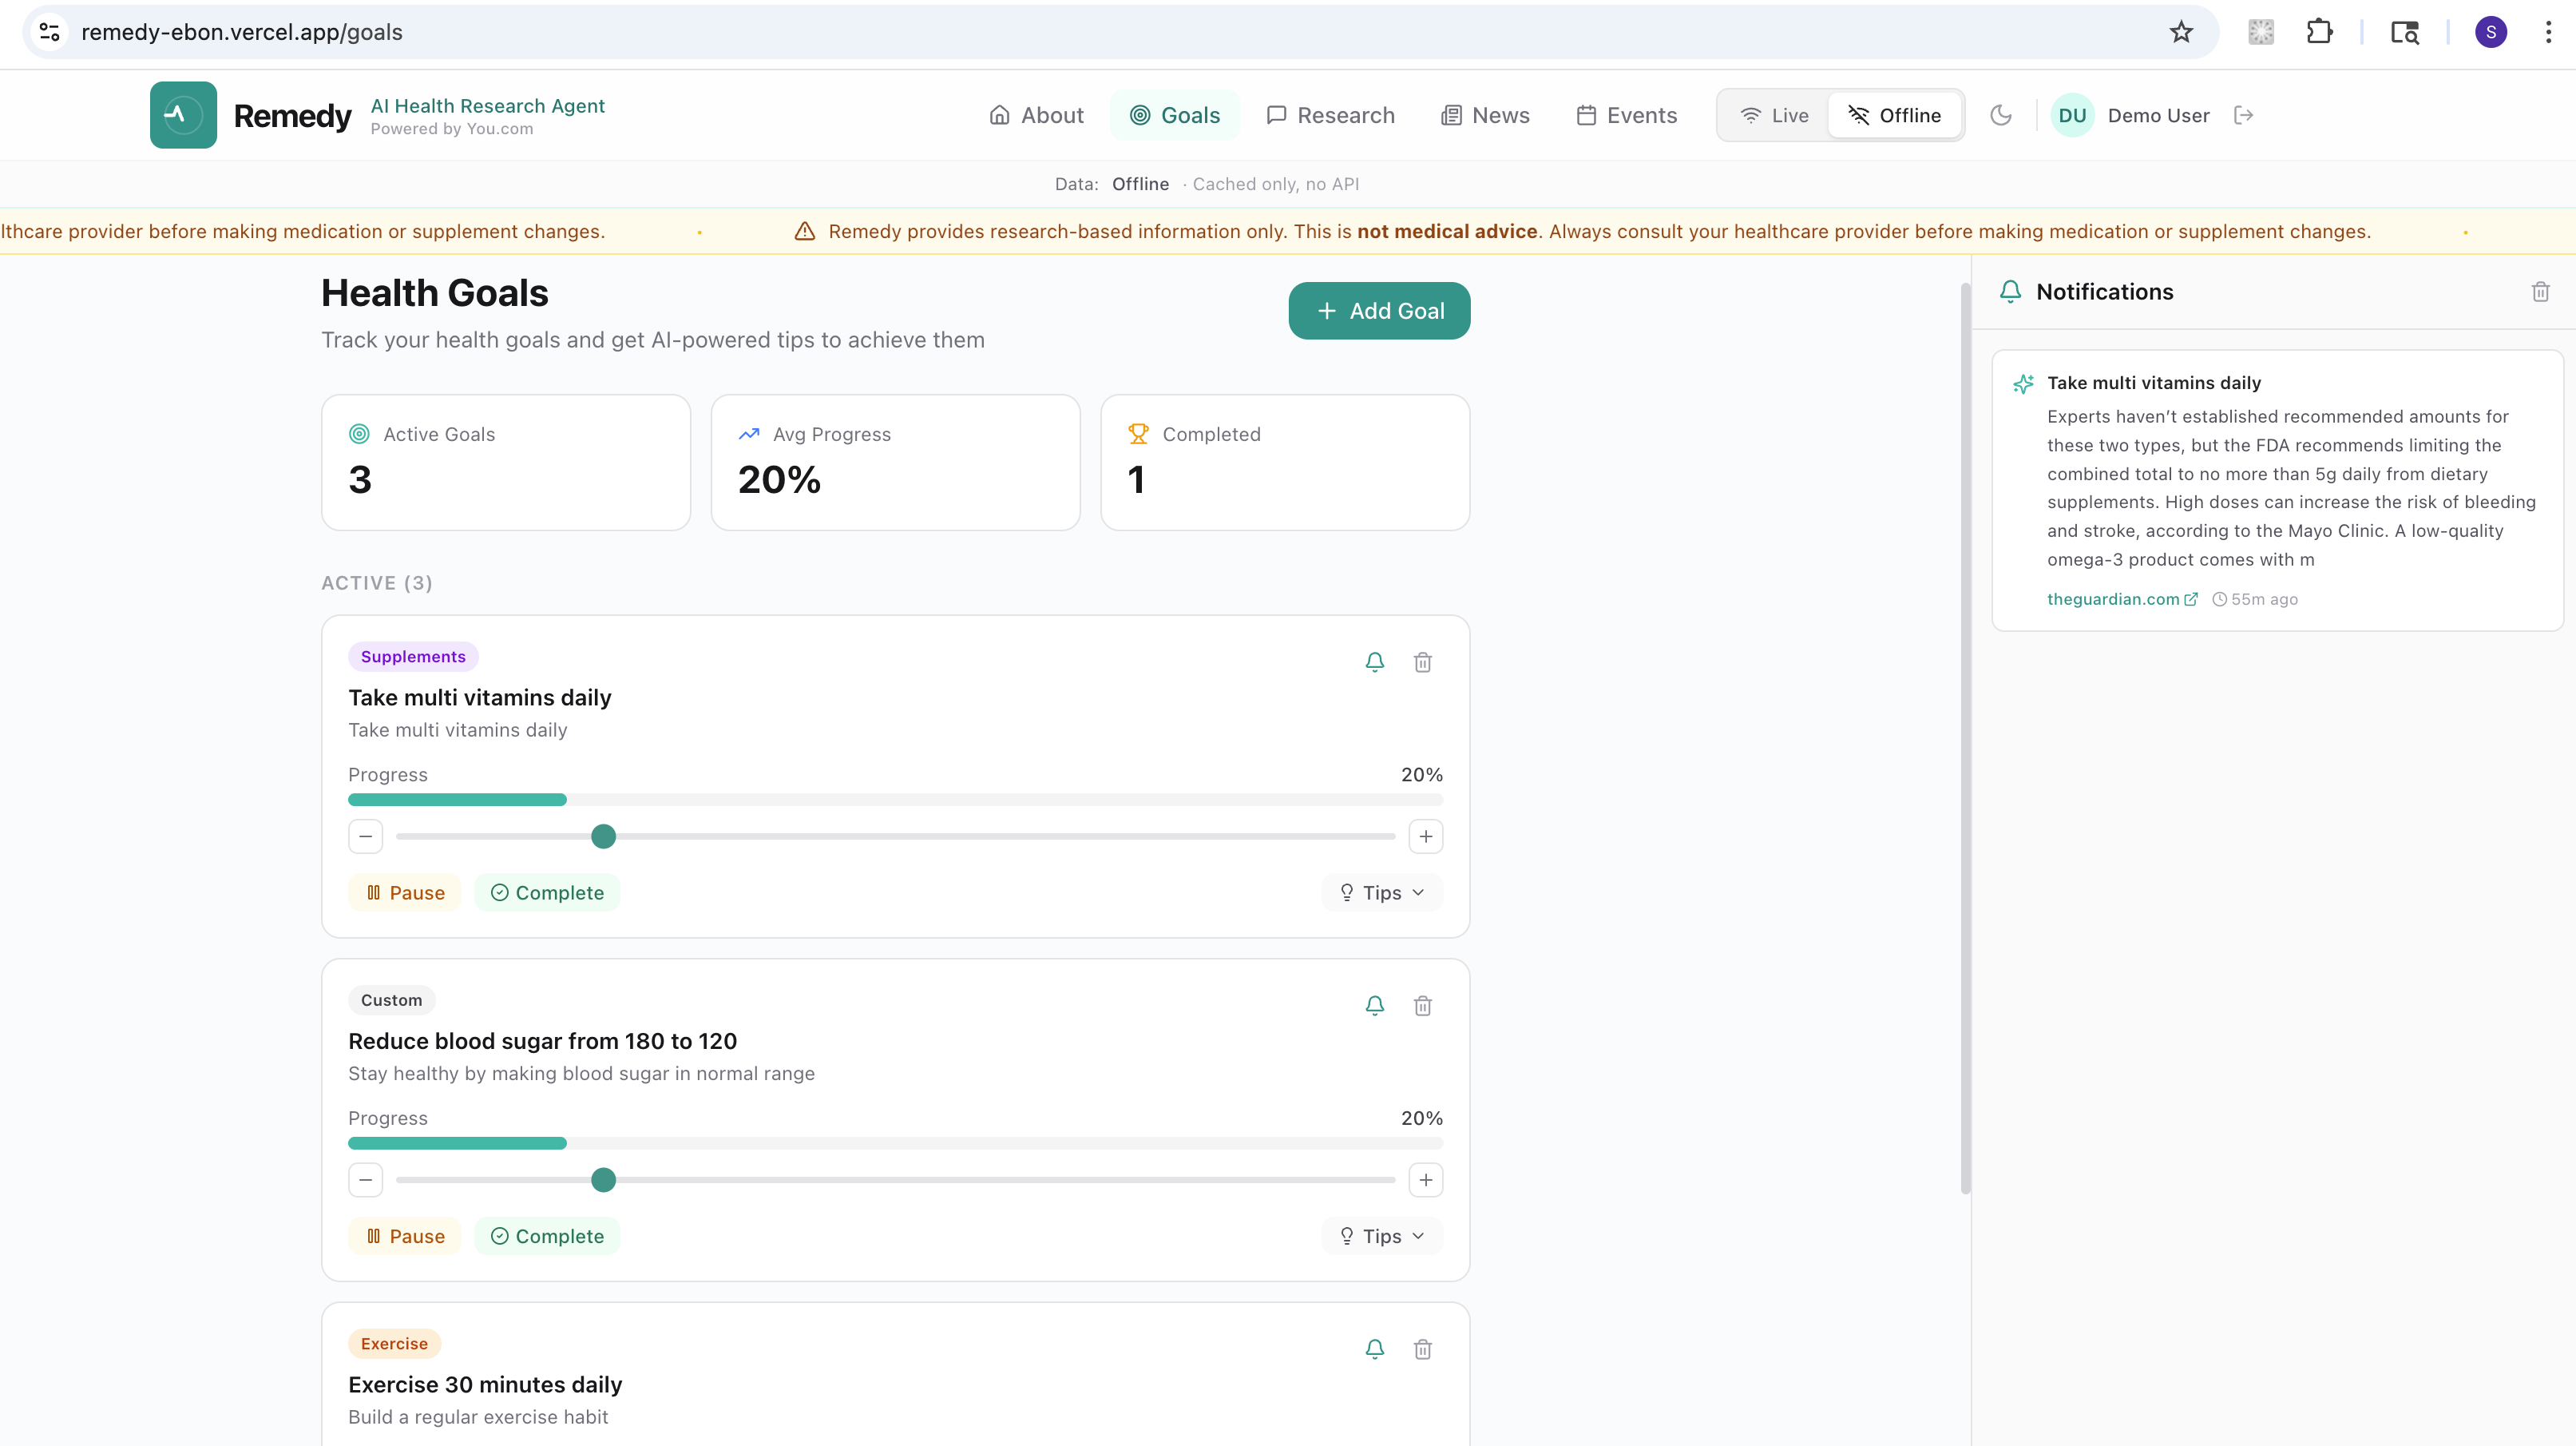The height and width of the screenshot is (1446, 2576).
Task: Expand Tips for blood sugar goal
Action: 1382,1236
